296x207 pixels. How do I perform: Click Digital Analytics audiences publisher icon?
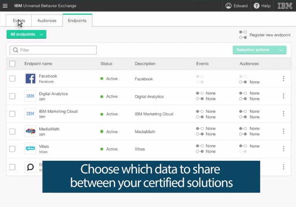[243, 93]
